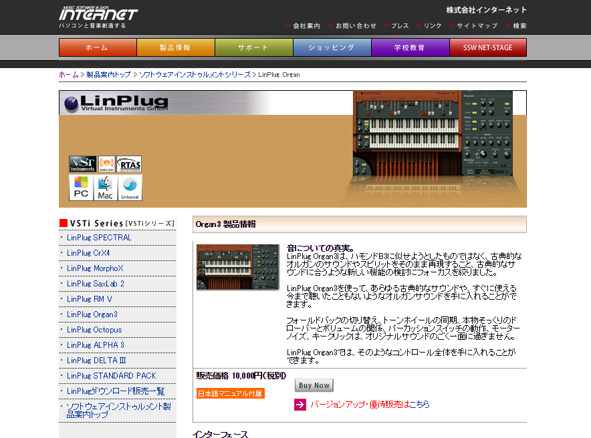Click ソフトウェアインストゥルメントシリーズ in the breadcrumb
This screenshot has width=591, height=438.
(195, 75)
